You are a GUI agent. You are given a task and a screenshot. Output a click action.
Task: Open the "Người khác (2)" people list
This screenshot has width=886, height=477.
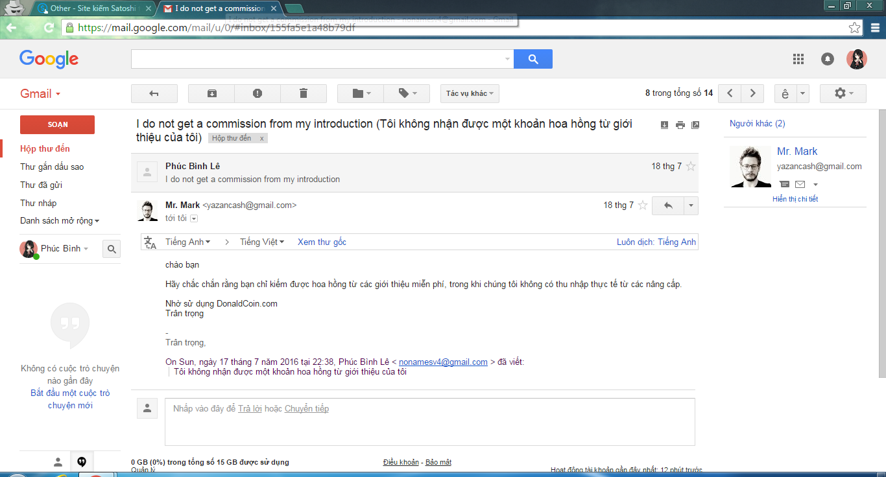tap(757, 124)
